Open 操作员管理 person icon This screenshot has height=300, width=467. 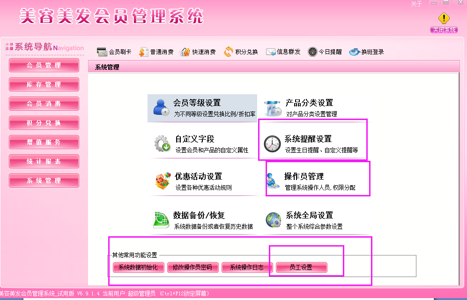pos(274,181)
